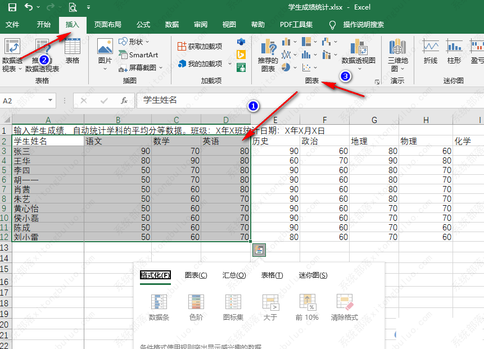Switch to the View (视图) tab
This screenshot has height=349, width=484.
pos(229,25)
